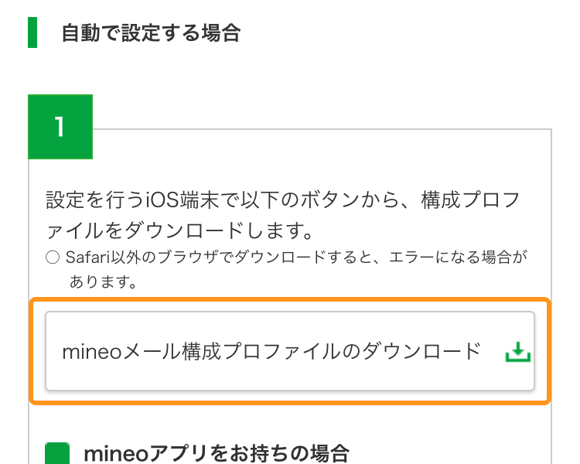Click the word iOS in the instructions
Screen dimensions: 580x464
click(x=162, y=200)
